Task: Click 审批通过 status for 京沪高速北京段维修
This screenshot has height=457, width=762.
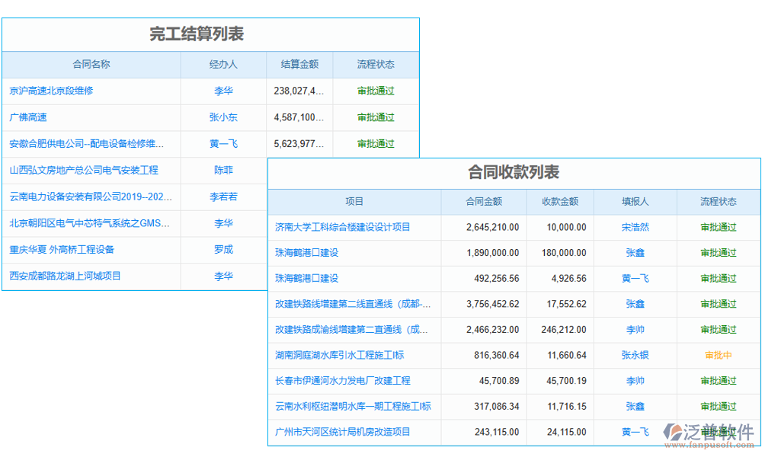Action: pyautogui.click(x=376, y=91)
